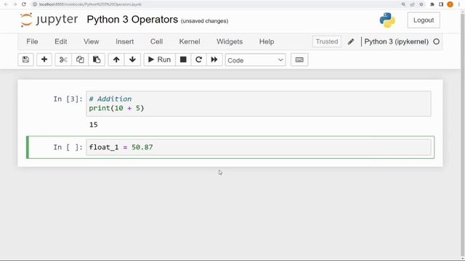Open the command palette keyboard icon
The image size is (465, 261).
coord(299,59)
